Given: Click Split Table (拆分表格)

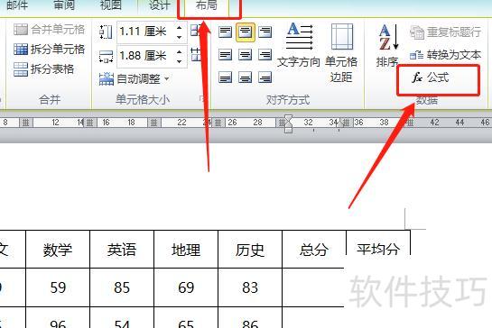Looking at the screenshot, I should pyautogui.click(x=43, y=68).
